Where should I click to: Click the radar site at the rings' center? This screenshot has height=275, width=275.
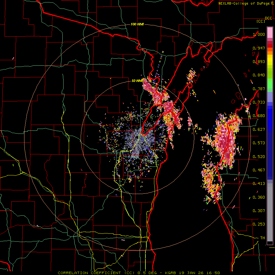click(x=137, y=137)
